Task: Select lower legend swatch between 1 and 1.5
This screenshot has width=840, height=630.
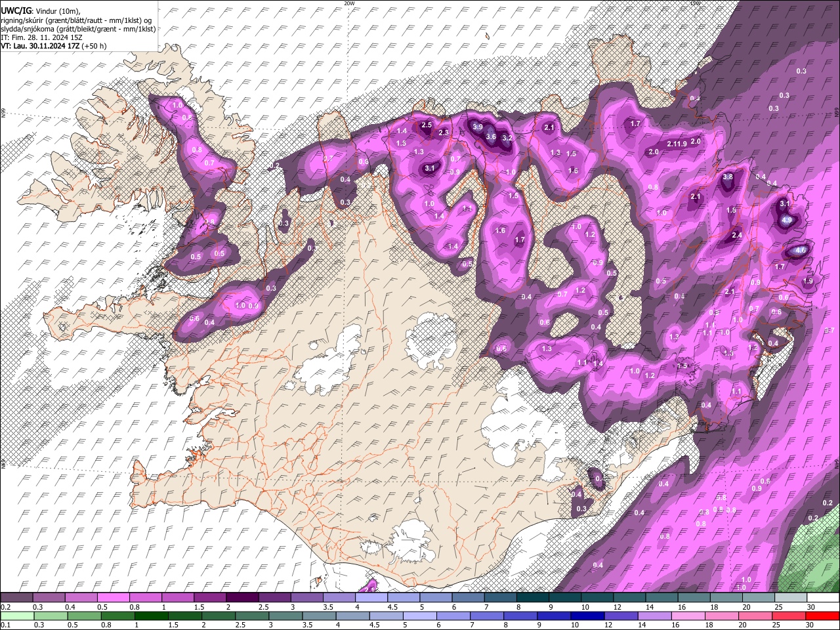Action: 150,616
